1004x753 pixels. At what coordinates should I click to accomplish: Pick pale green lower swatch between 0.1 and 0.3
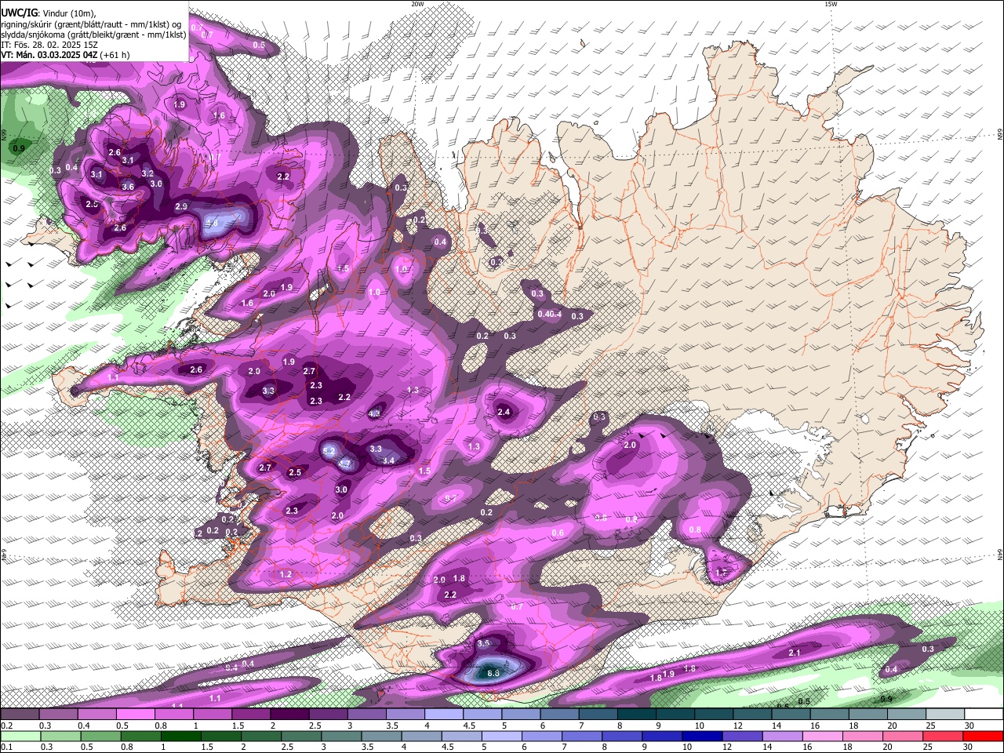pyautogui.click(x=20, y=736)
